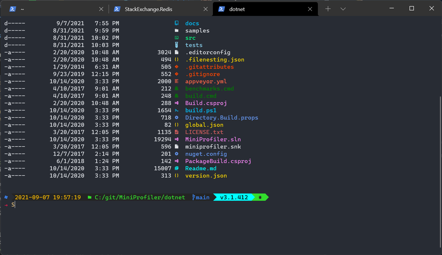
Task: Click the git icon beside .gitattributes
Action: [x=176, y=67]
